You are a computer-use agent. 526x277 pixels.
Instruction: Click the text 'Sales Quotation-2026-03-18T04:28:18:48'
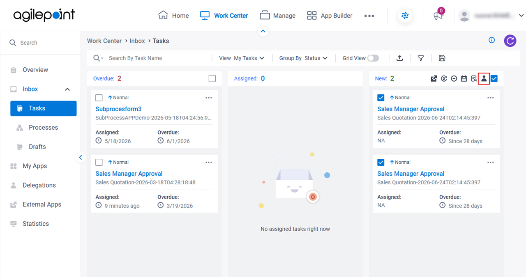tap(145, 182)
